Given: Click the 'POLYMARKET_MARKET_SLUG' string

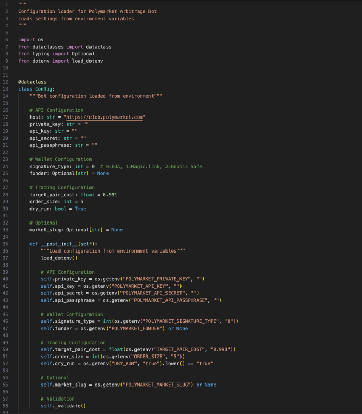Looking at the screenshot, I should [157, 385].
